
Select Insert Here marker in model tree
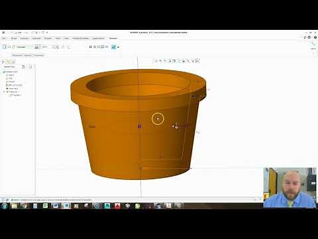tap(12, 88)
